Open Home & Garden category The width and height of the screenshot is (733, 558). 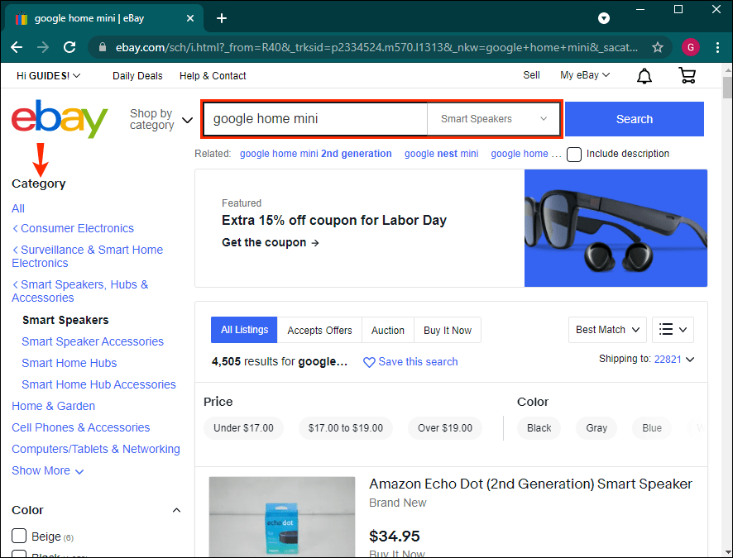[53, 406]
